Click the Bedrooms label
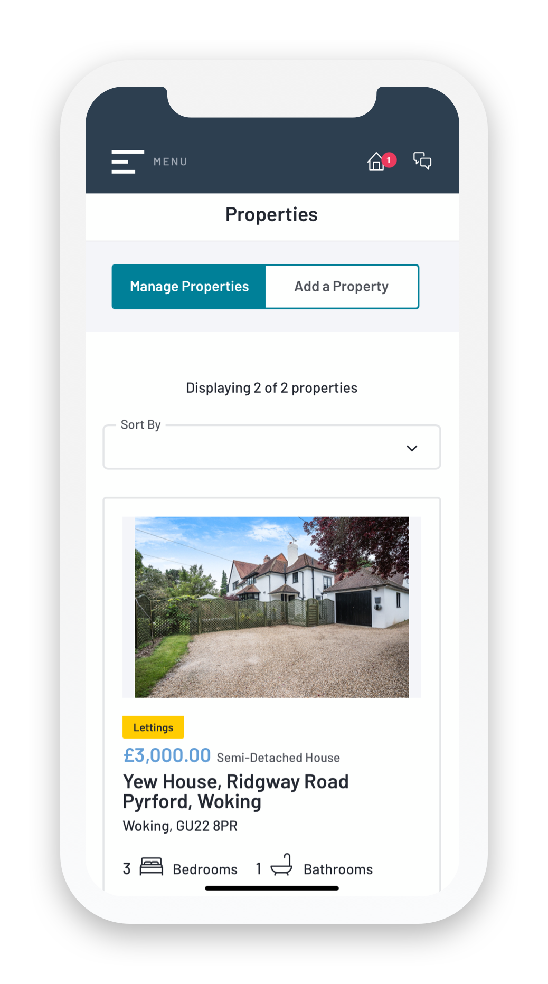Image resolution: width=548 pixels, height=984 pixels. 205,869
